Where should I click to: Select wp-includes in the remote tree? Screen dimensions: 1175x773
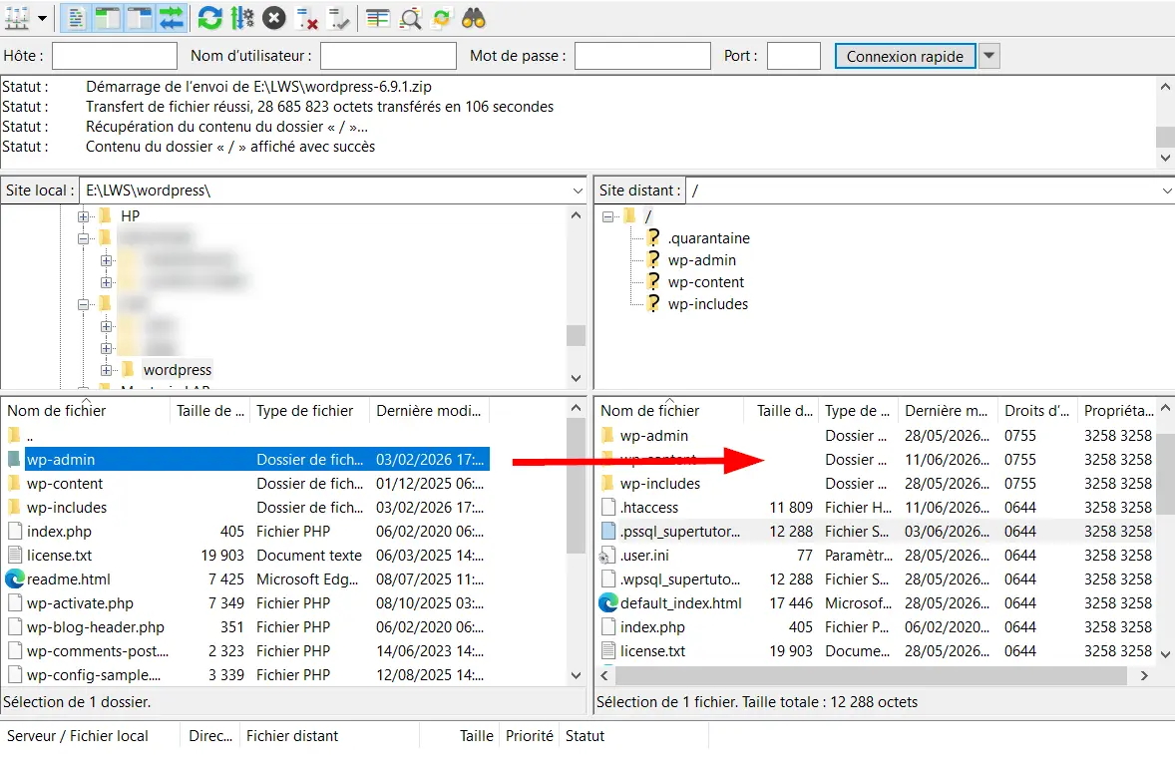coord(708,304)
